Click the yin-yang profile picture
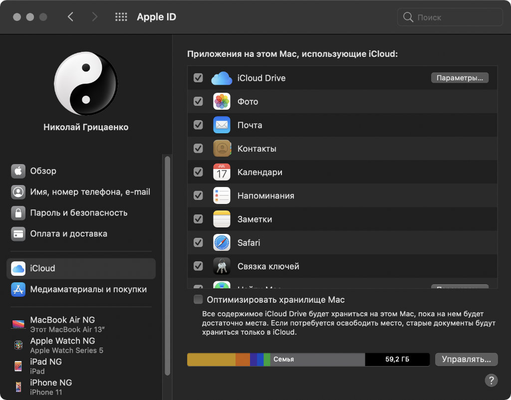The height and width of the screenshot is (400, 511). [x=85, y=84]
